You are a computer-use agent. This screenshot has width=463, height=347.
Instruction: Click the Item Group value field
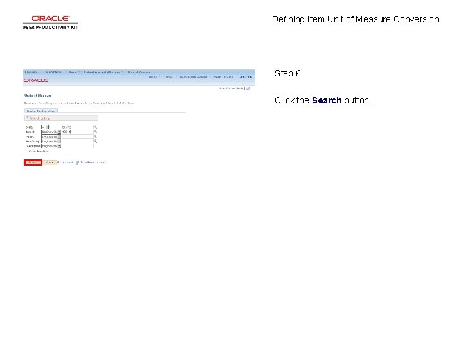point(78,141)
